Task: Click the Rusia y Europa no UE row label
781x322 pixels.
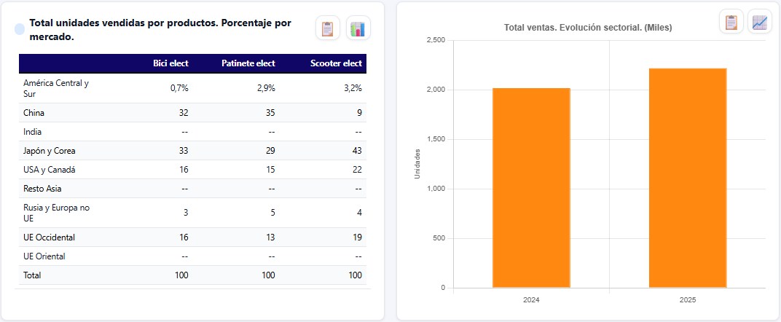Action: [56, 213]
